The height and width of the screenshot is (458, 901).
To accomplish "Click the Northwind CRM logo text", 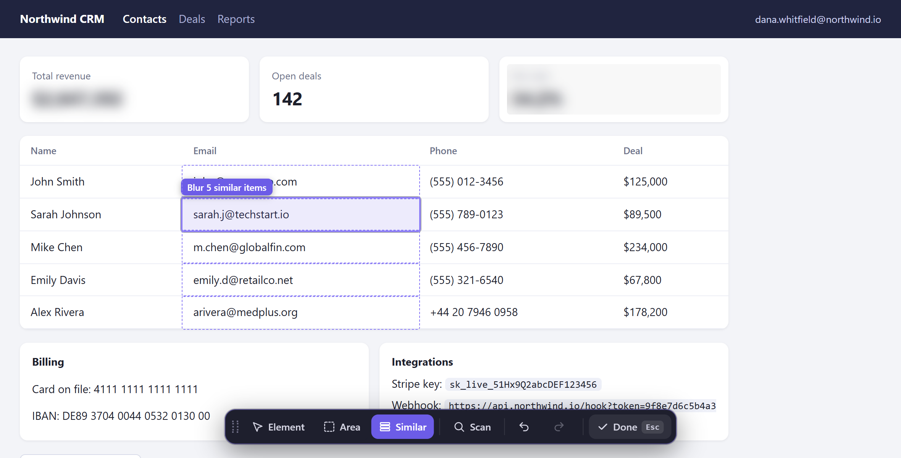I will tap(62, 19).
